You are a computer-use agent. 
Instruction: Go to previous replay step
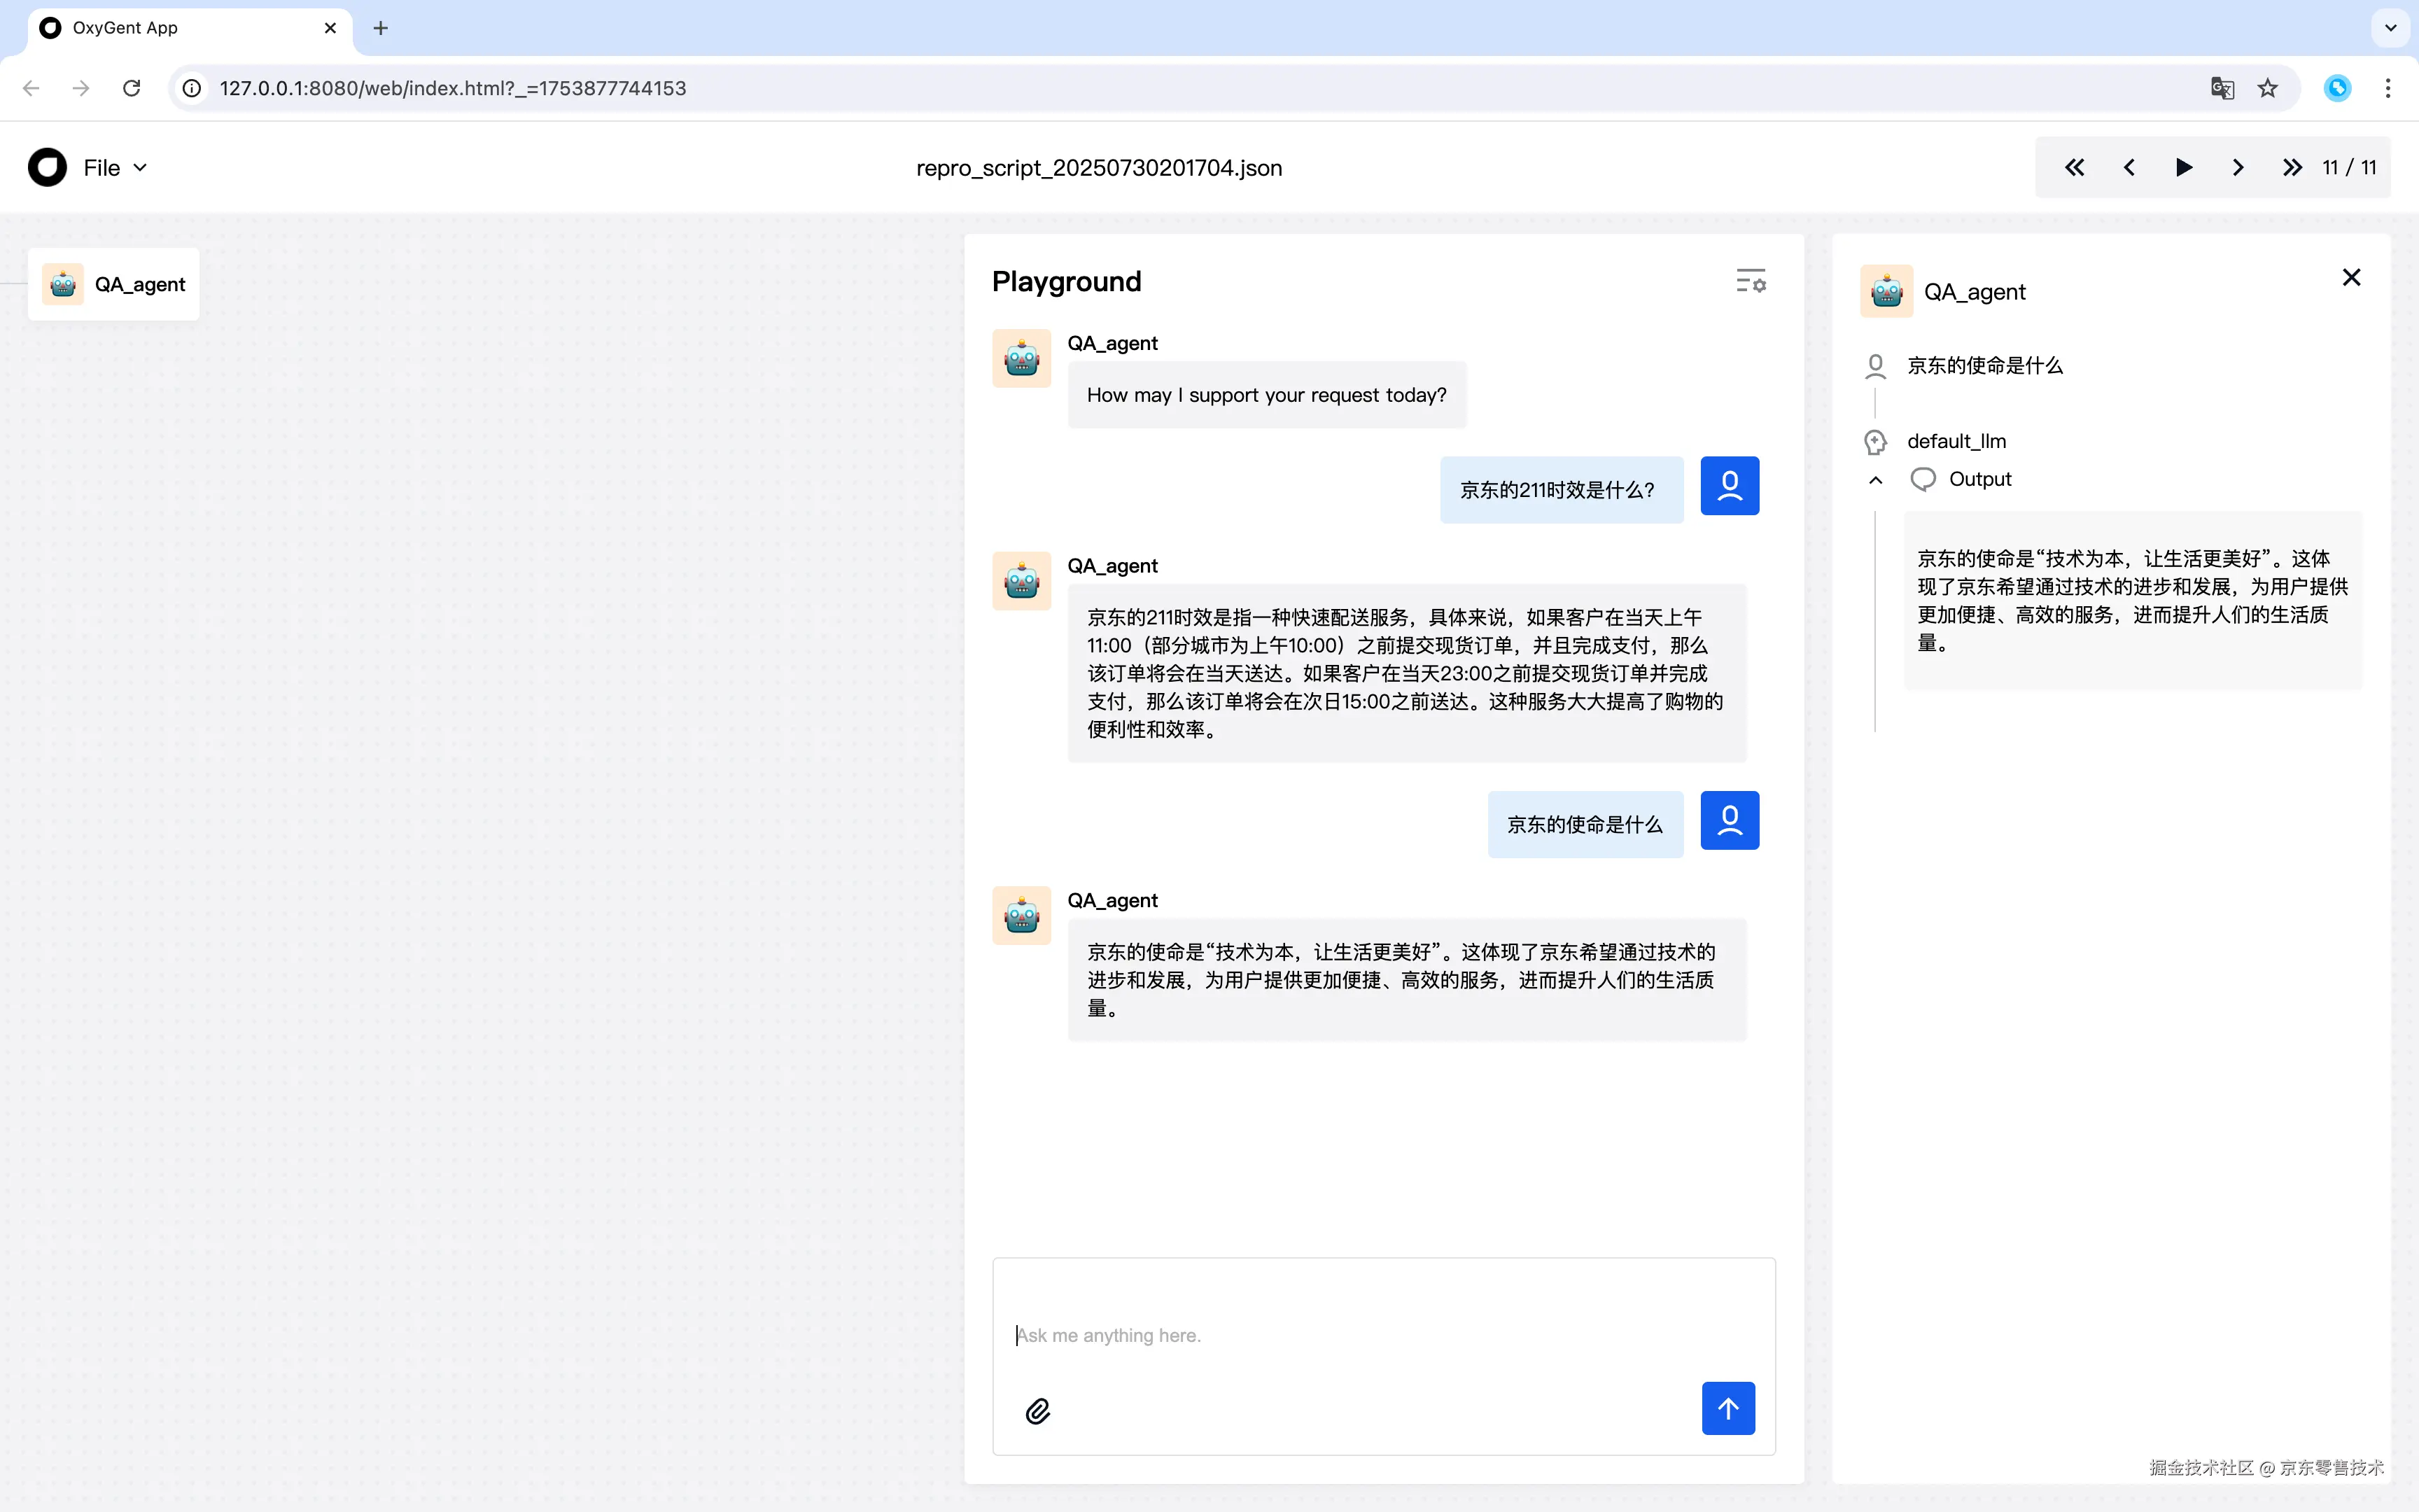pyautogui.click(x=2129, y=168)
